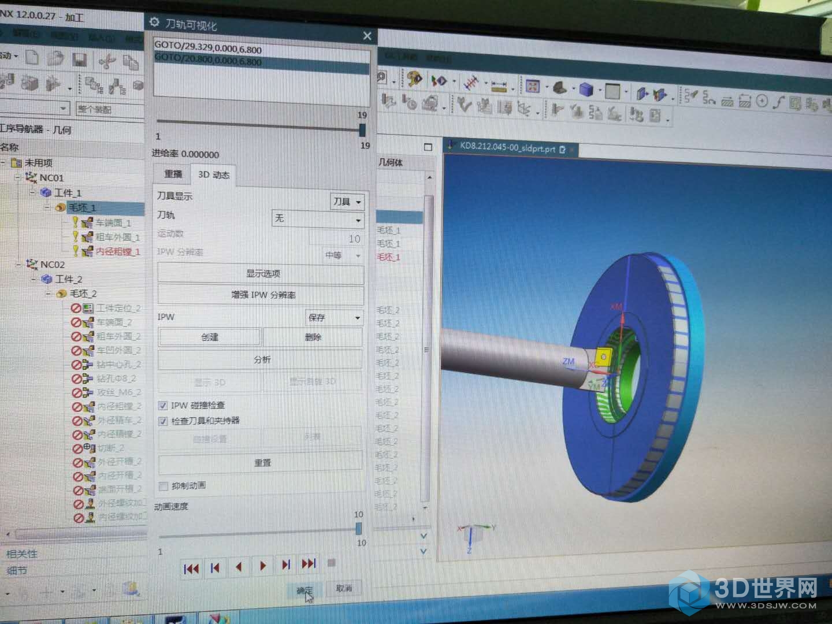Click the 删除 IPW button
This screenshot has height=624, width=832.
pos(313,337)
